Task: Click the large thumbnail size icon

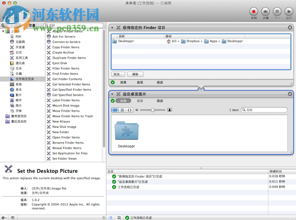Action: (170, 110)
